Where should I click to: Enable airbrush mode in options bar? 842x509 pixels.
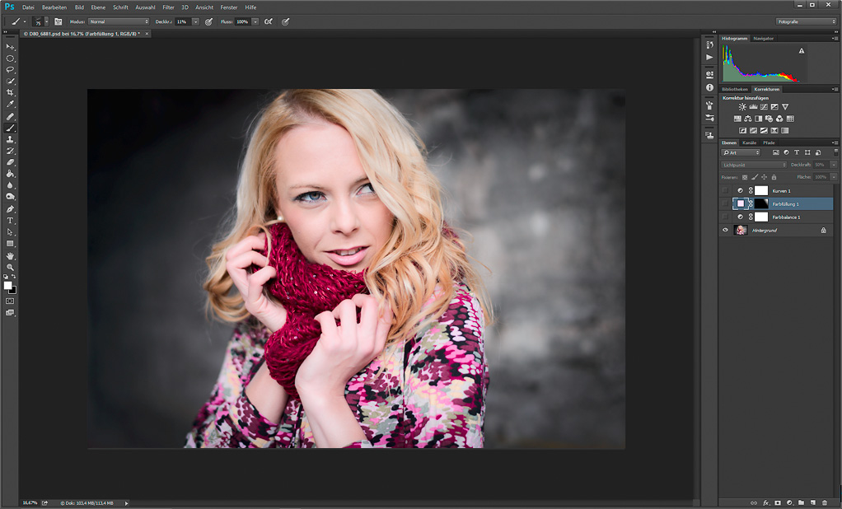tap(268, 21)
